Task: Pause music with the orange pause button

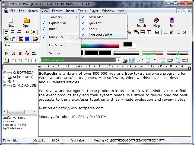Action: click(13, 53)
